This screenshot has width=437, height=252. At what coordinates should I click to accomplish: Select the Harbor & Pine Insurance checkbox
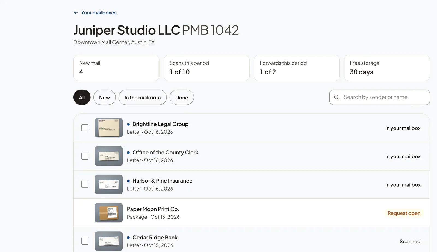[85, 184]
